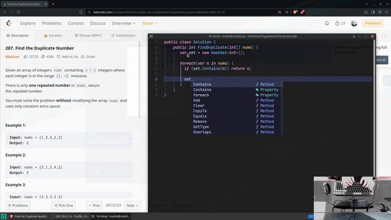Open the Interview dropdown menu
Viewport: 391px width, 220px height.
[x=123, y=23]
